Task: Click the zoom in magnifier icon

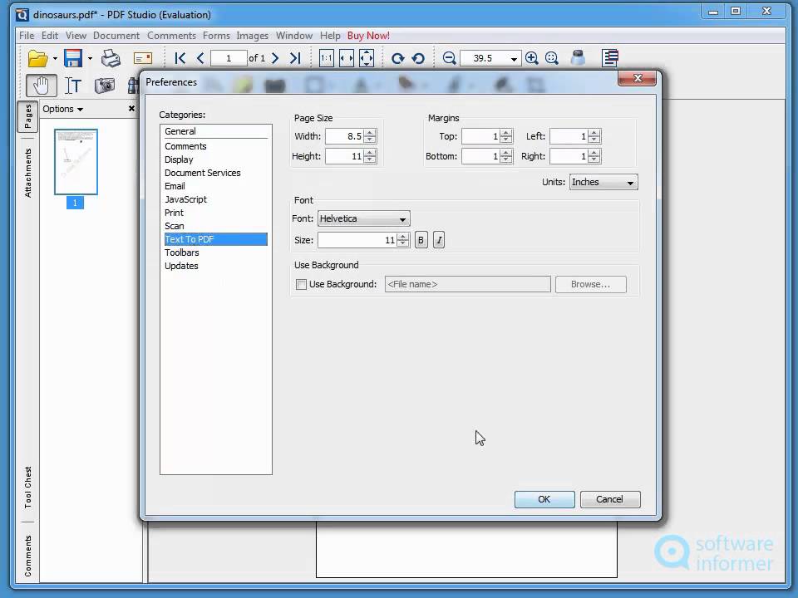Action: click(532, 58)
